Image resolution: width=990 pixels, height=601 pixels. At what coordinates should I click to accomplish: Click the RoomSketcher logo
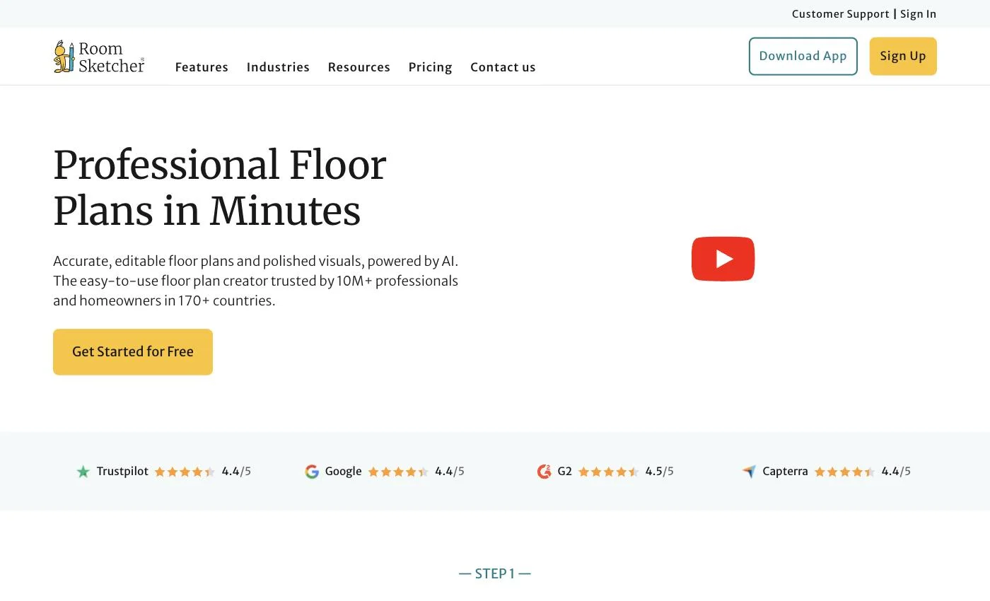click(x=99, y=57)
